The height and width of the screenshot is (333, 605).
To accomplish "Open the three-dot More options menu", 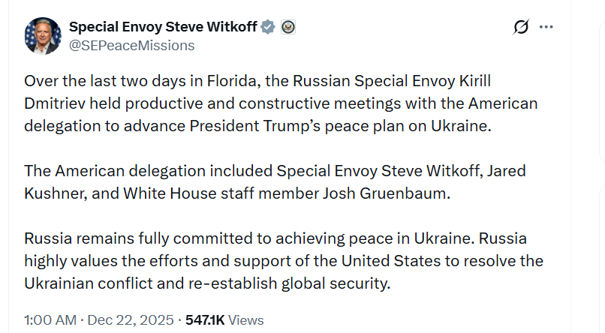I will pyautogui.click(x=546, y=27).
